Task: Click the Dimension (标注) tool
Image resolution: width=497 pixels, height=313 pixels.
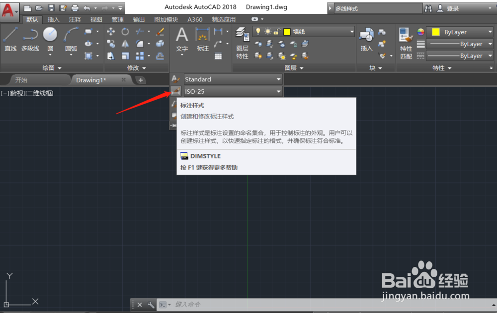Action: click(x=203, y=39)
